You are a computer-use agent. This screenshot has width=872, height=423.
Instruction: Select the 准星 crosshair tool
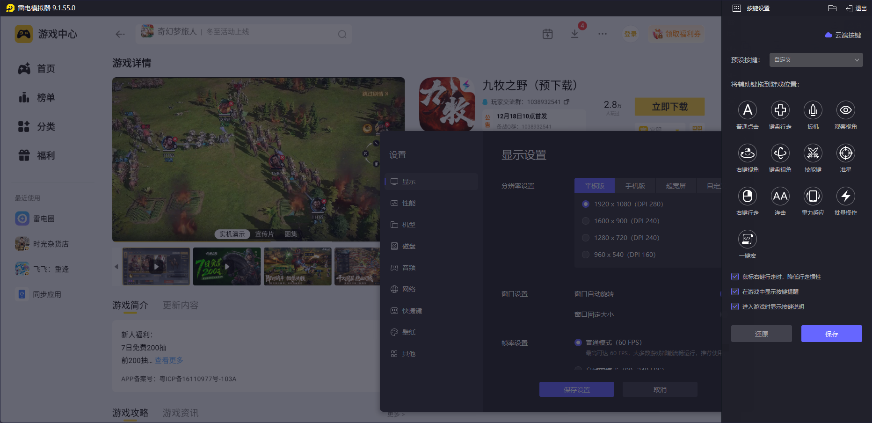point(846,158)
